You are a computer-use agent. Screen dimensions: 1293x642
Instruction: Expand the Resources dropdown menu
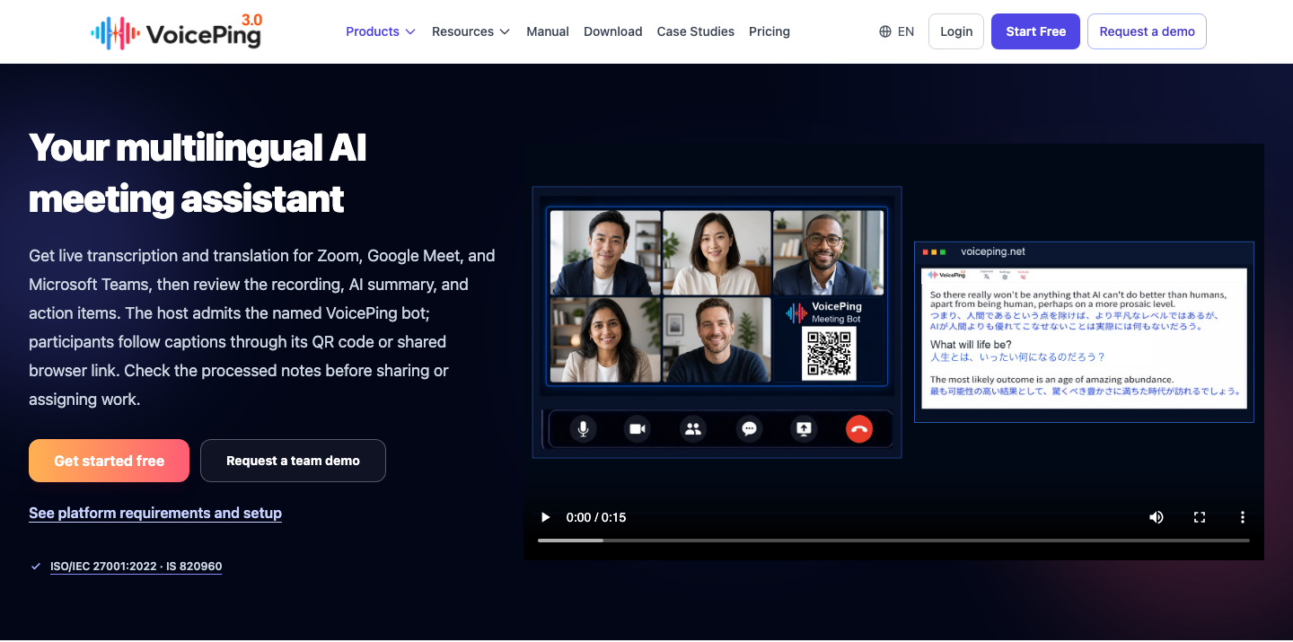click(471, 31)
